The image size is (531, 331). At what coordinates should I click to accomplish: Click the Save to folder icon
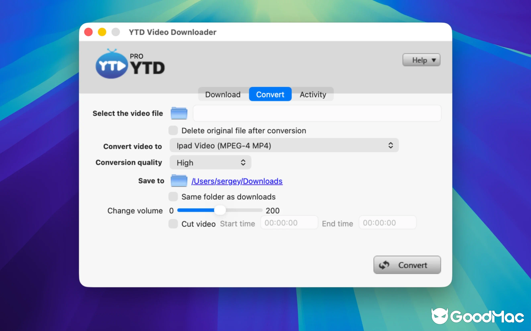pyautogui.click(x=179, y=180)
